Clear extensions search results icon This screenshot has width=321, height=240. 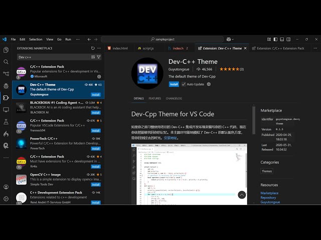tap(93, 57)
